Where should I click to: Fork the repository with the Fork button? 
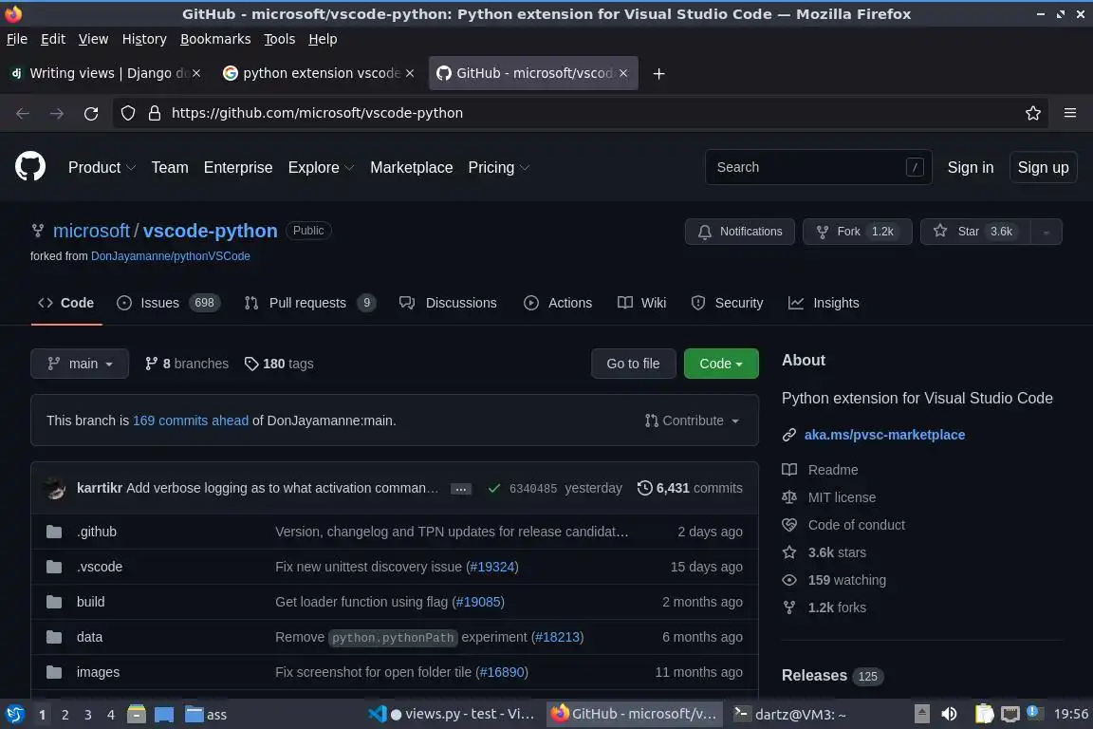pyautogui.click(x=857, y=232)
